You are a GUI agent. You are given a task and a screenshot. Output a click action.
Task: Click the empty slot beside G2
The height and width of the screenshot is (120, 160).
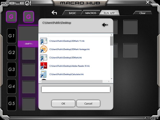(x=28, y=53)
